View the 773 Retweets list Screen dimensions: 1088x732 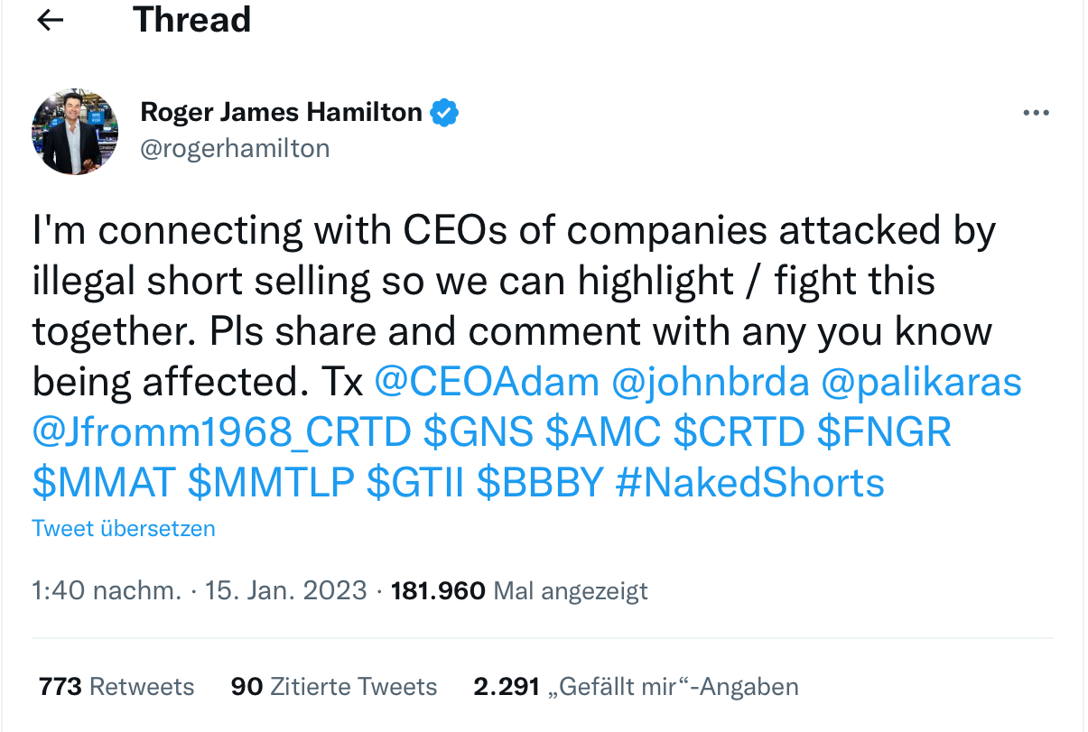pos(116,686)
